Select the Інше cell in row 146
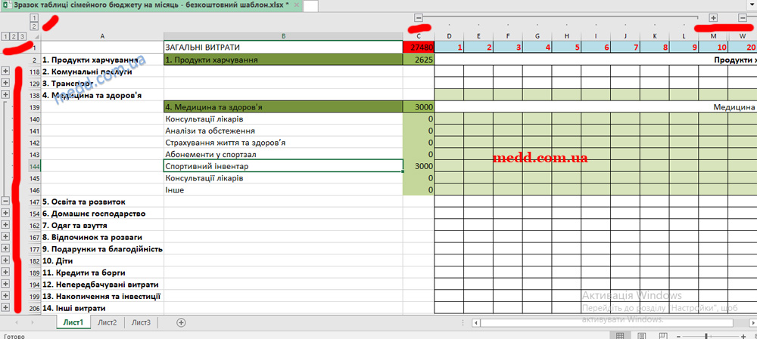Viewport: 757px width, 339px height. point(283,190)
